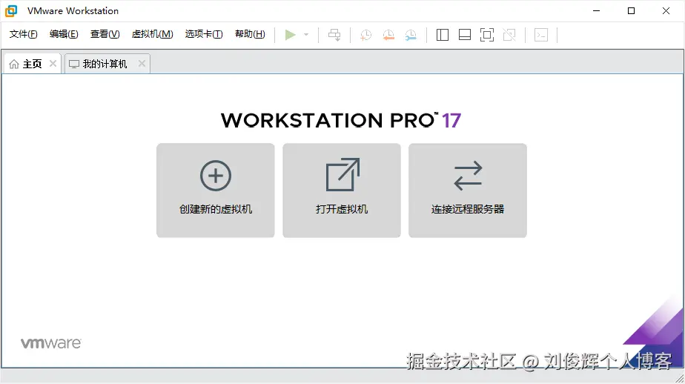
Task: Click the console view toolbar icon
Action: click(541, 35)
